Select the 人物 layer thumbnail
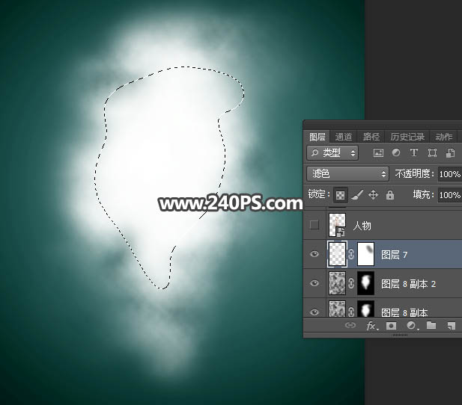Image resolution: width=462 pixels, height=405 pixels. (x=337, y=225)
